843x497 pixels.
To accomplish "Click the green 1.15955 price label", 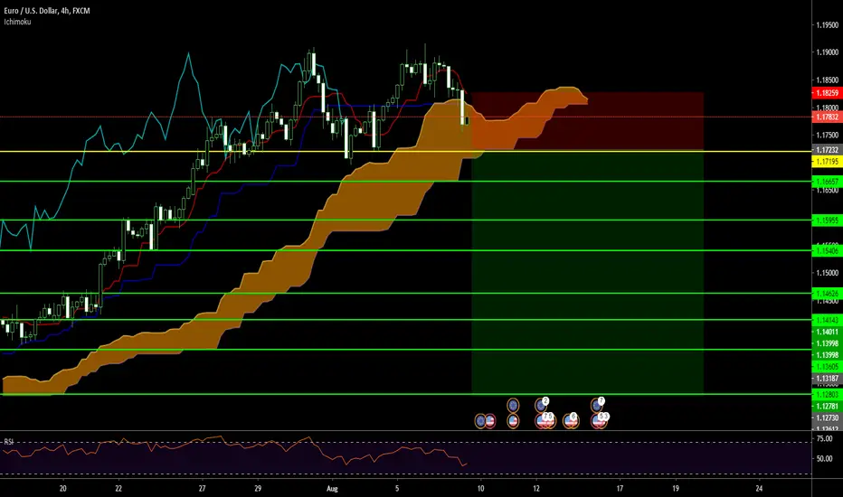I will pos(827,220).
